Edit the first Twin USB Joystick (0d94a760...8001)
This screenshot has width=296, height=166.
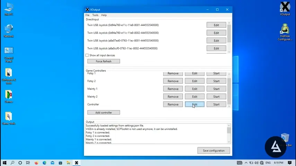216,25
